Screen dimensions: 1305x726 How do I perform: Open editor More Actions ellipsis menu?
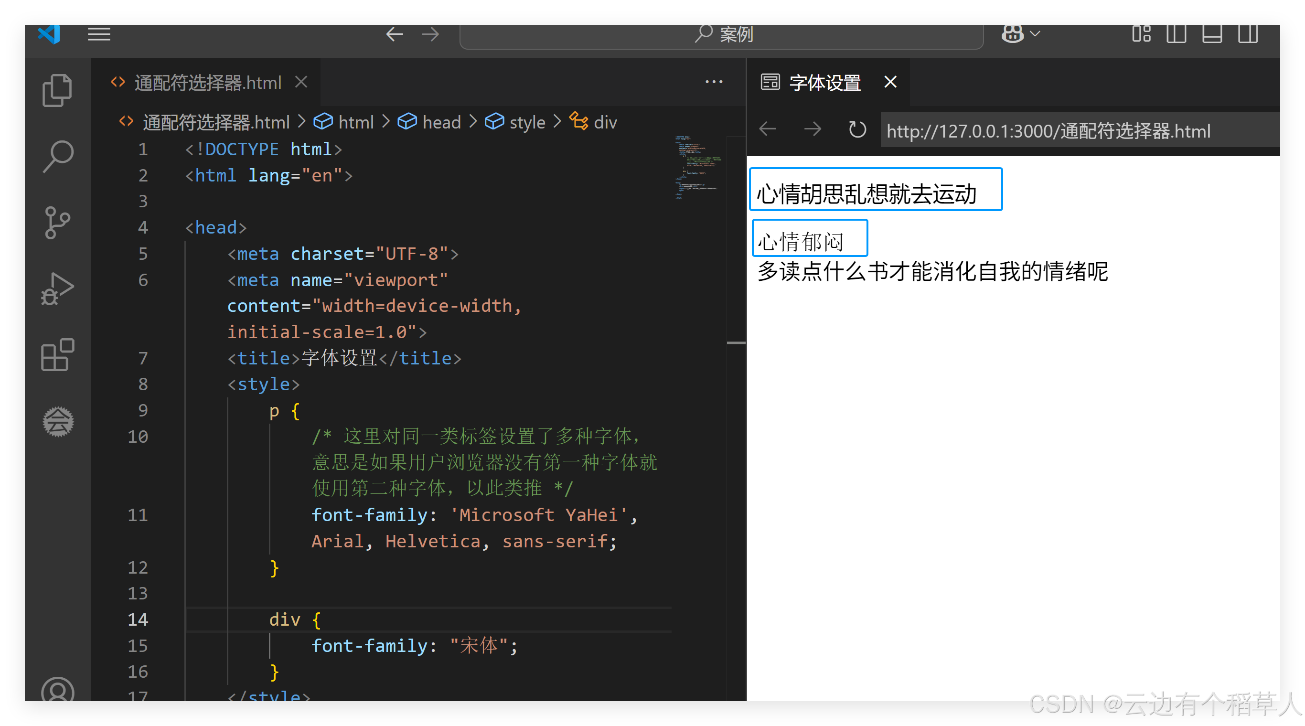714,82
